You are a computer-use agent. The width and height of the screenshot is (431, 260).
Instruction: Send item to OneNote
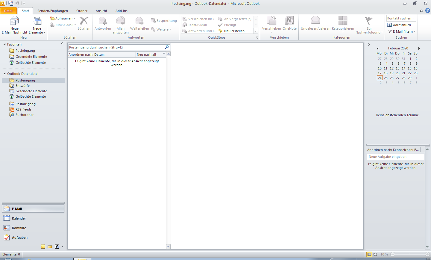tap(289, 23)
